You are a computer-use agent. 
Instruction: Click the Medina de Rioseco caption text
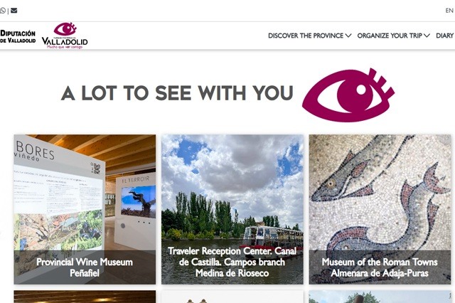pos(232,273)
